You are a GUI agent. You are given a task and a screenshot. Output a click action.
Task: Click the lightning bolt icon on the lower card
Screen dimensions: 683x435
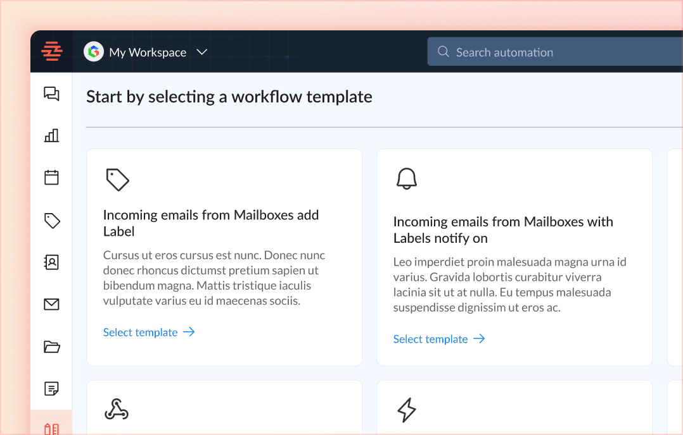tap(407, 410)
